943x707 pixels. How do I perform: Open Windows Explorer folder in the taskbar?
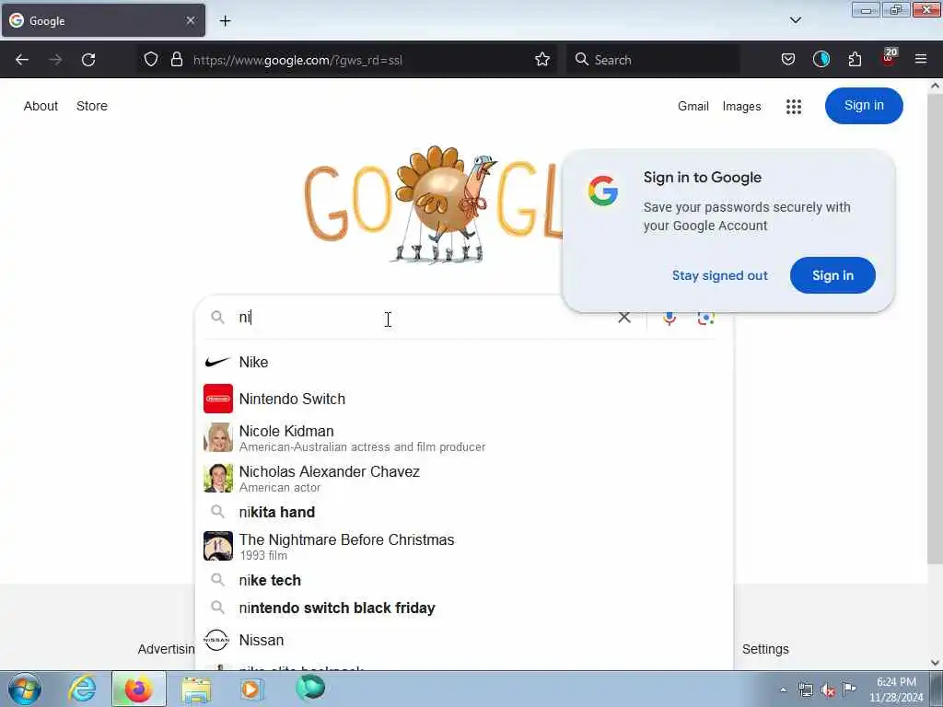[196, 690]
